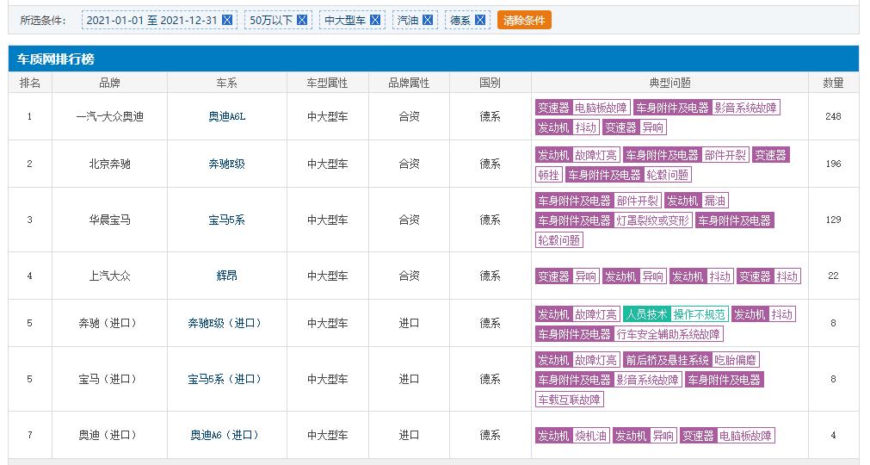Click the 北京奔驰 brand cell
The height and width of the screenshot is (465, 870).
pyautogui.click(x=109, y=164)
